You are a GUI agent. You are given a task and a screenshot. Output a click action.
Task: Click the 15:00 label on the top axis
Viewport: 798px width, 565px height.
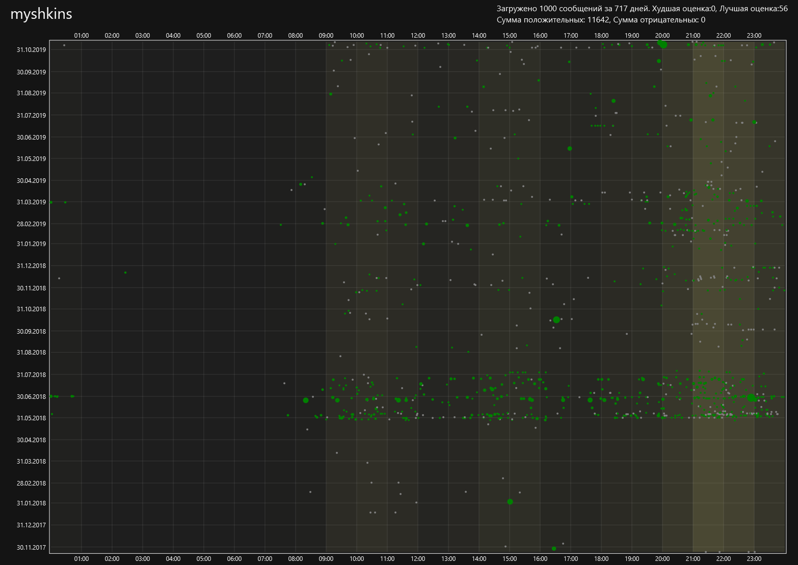[510, 35]
